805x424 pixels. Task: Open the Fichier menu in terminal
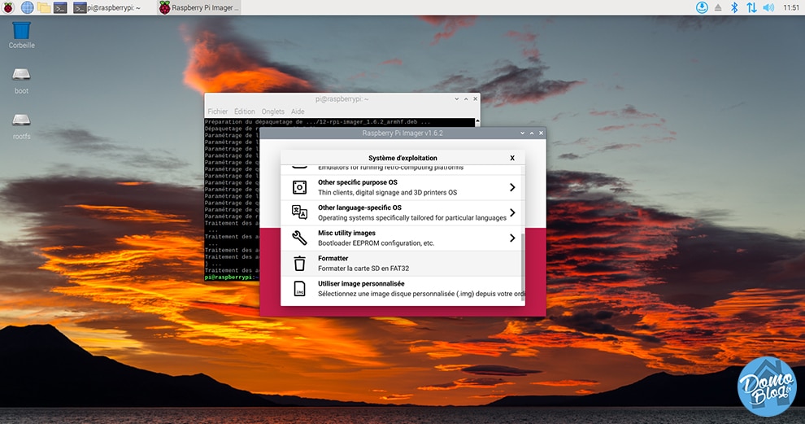click(217, 111)
